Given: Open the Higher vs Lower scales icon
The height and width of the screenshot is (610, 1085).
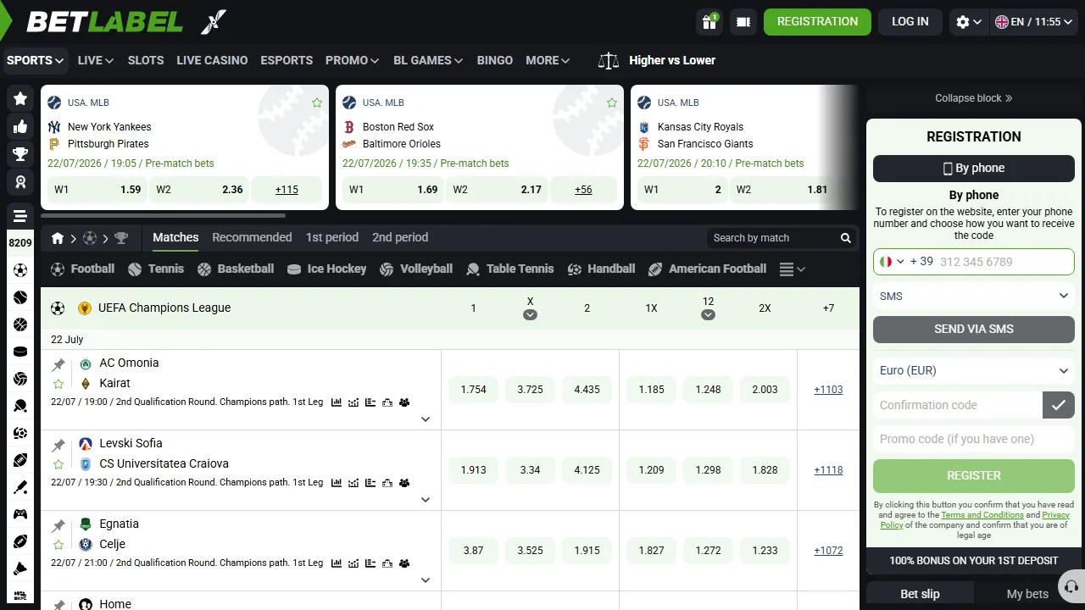Looking at the screenshot, I should tap(609, 60).
